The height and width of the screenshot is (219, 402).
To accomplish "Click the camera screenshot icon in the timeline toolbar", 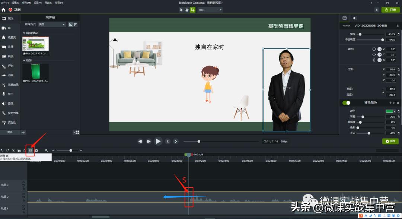I will (36, 150).
